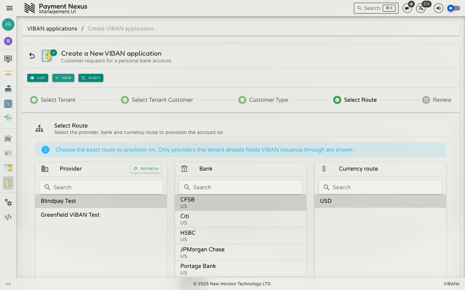Refresh the Provider list
This screenshot has width=465, height=290.
(x=146, y=169)
